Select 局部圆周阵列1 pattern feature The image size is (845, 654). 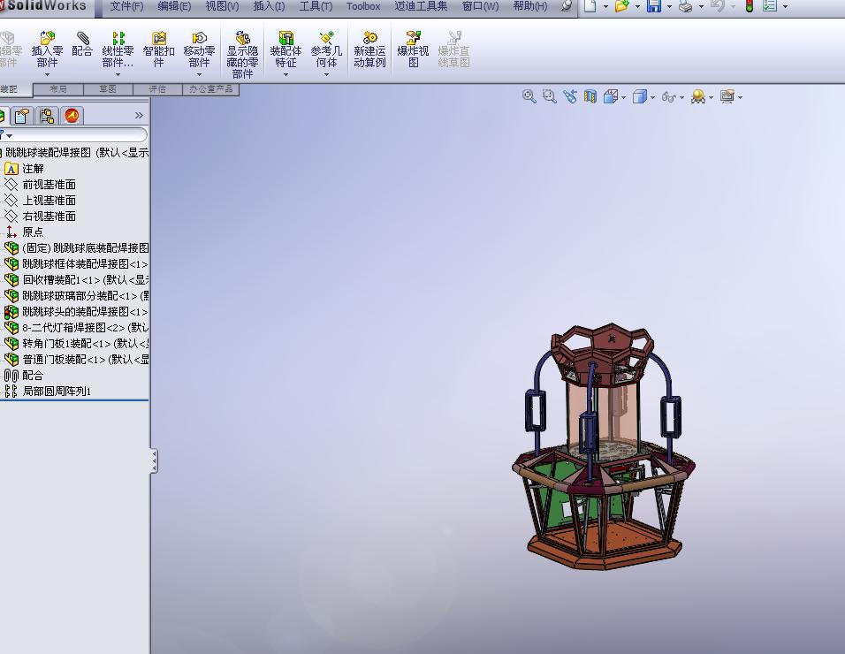click(x=57, y=392)
